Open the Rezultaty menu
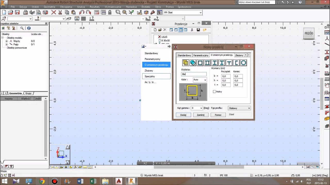 (x=95, y=7)
